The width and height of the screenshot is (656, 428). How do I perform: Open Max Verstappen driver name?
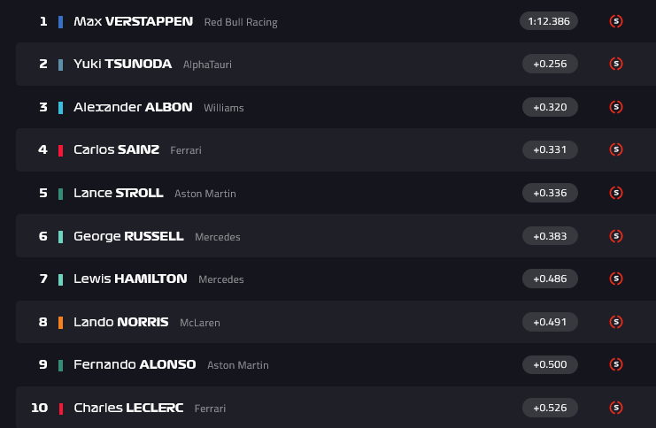pyautogui.click(x=133, y=21)
